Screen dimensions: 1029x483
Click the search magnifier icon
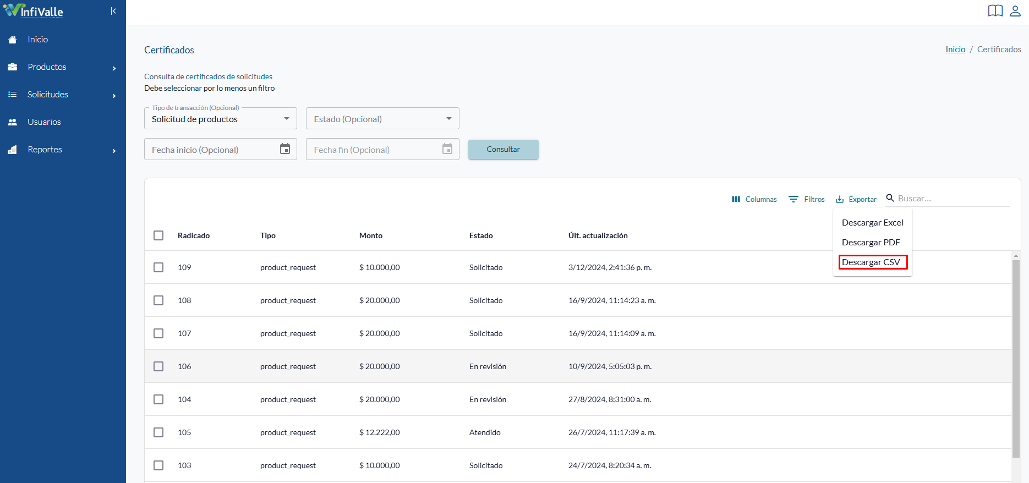pos(890,198)
